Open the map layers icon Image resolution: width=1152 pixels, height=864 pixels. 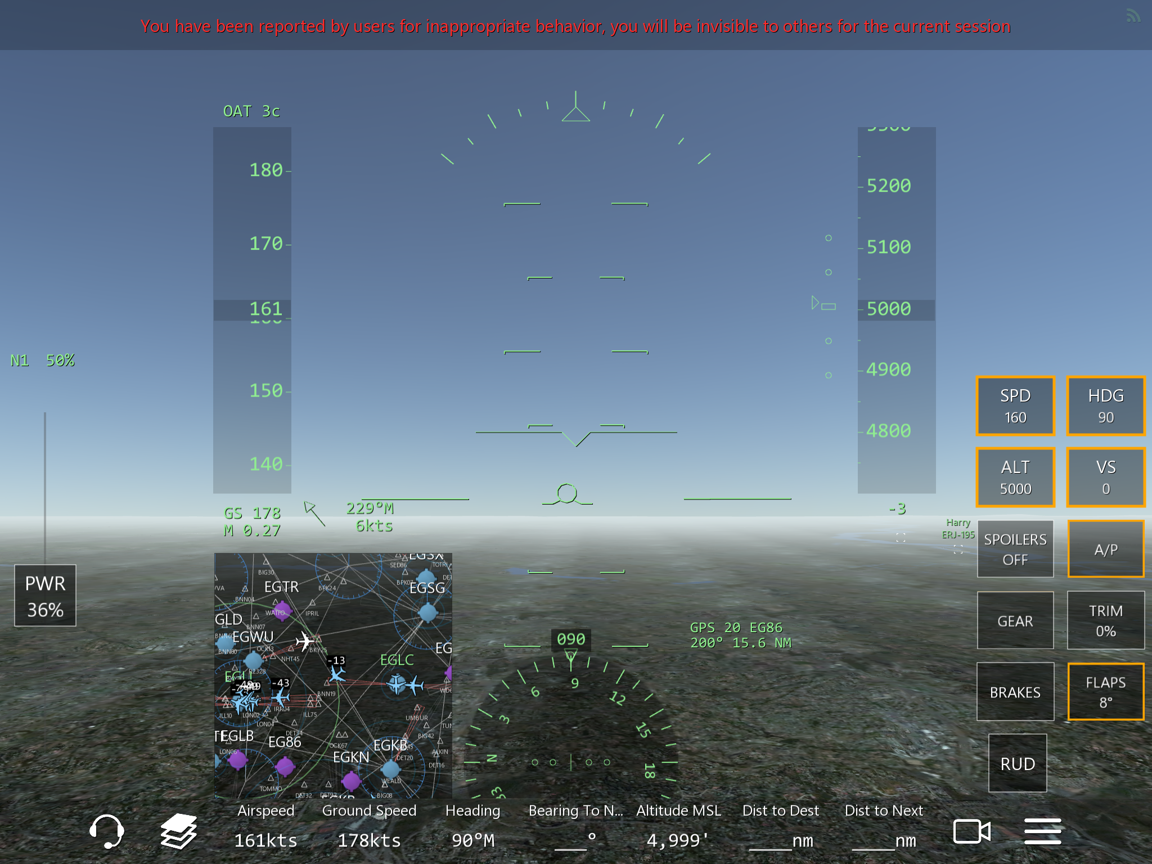point(179,831)
